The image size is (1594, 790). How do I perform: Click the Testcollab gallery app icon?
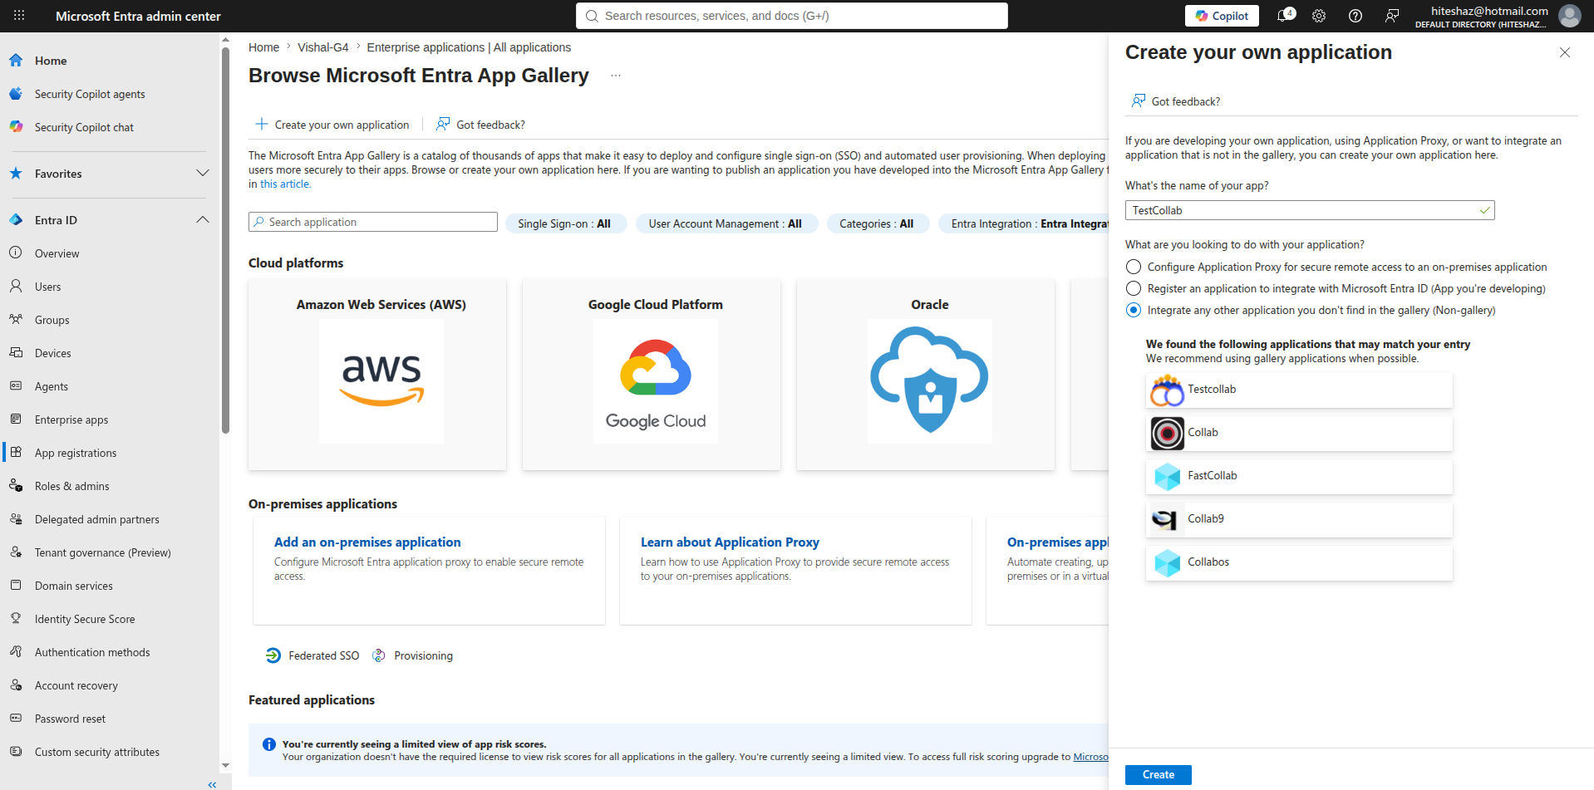coord(1167,390)
